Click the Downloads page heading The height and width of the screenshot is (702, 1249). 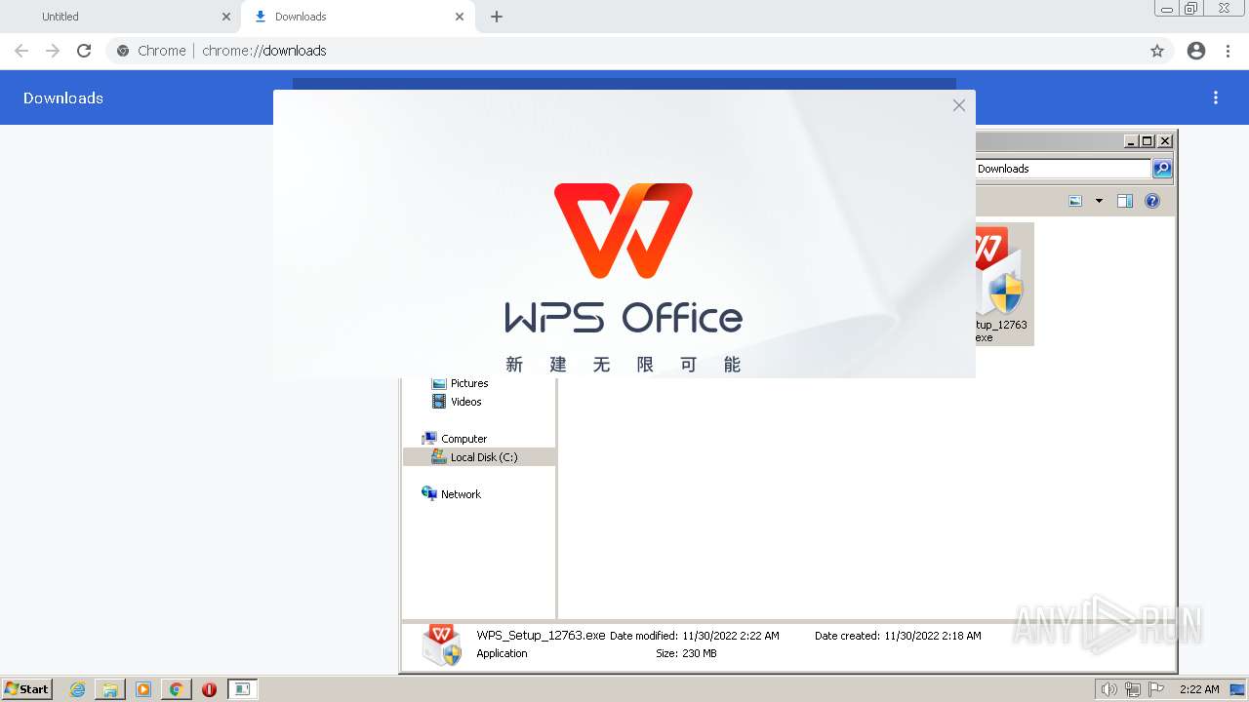click(63, 97)
